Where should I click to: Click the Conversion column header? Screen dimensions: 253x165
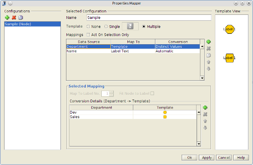coord(178,42)
